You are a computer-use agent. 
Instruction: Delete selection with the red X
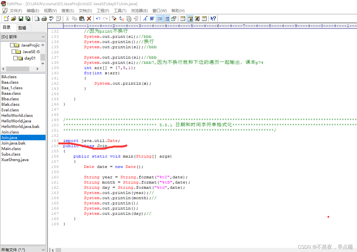point(89,18)
